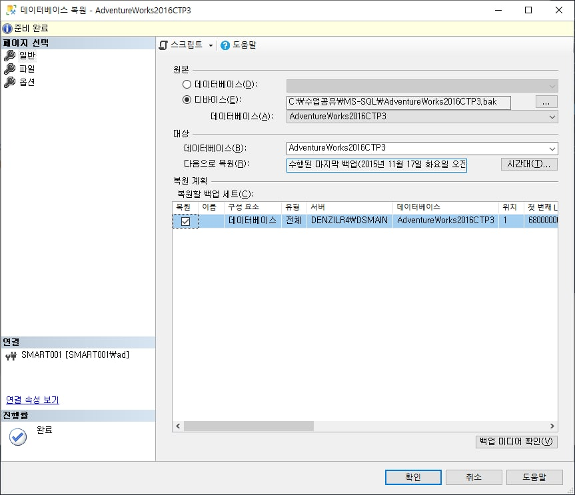This screenshot has width=575, height=495.
Task: Close the restore database dialog window
Action: [x=559, y=10]
